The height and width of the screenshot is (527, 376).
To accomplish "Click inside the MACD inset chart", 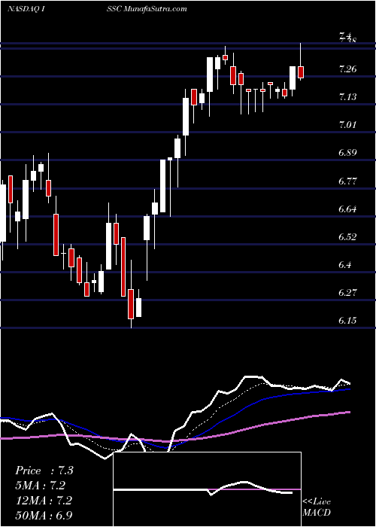I will pyautogui.click(x=208, y=489).
